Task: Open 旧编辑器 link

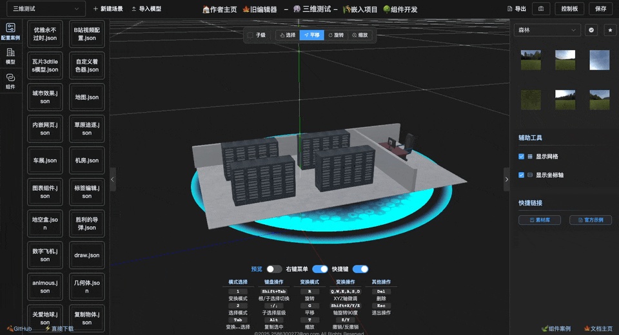Action: click(260, 10)
